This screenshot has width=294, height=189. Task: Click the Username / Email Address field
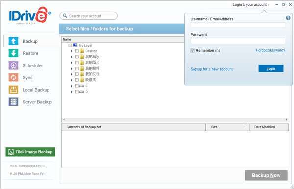pyautogui.click(x=238, y=25)
